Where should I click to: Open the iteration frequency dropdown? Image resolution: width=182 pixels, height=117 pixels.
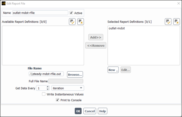tap(68, 88)
